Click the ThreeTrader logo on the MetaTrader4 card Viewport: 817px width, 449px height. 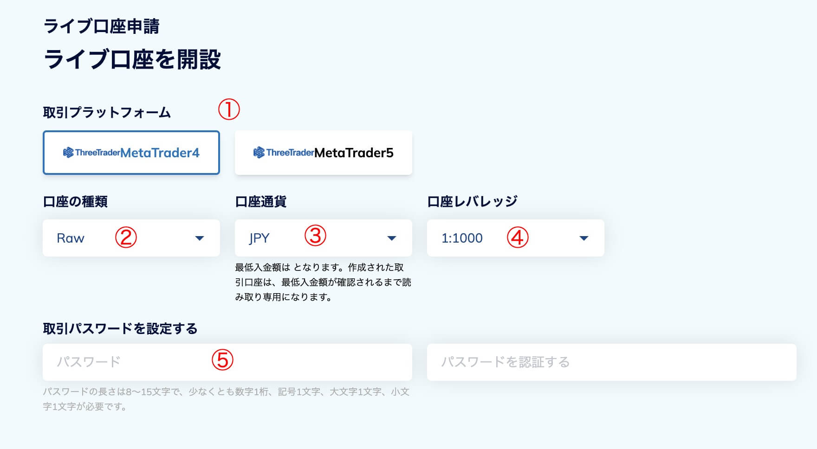point(91,153)
